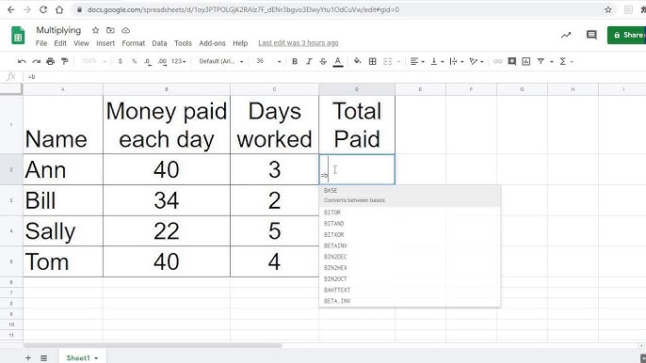Open the all sheets list icon

43,358
